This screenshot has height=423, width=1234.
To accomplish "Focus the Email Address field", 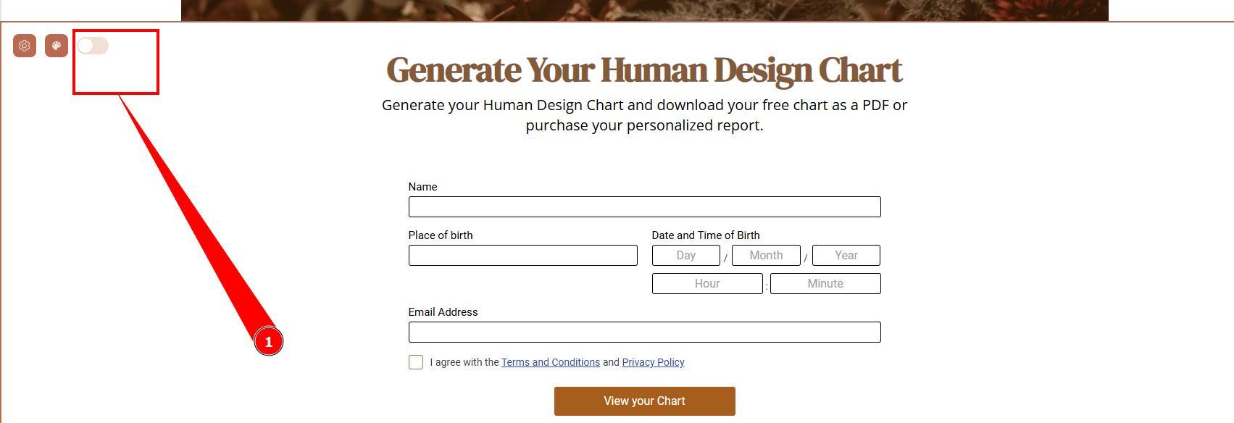I will (x=644, y=332).
